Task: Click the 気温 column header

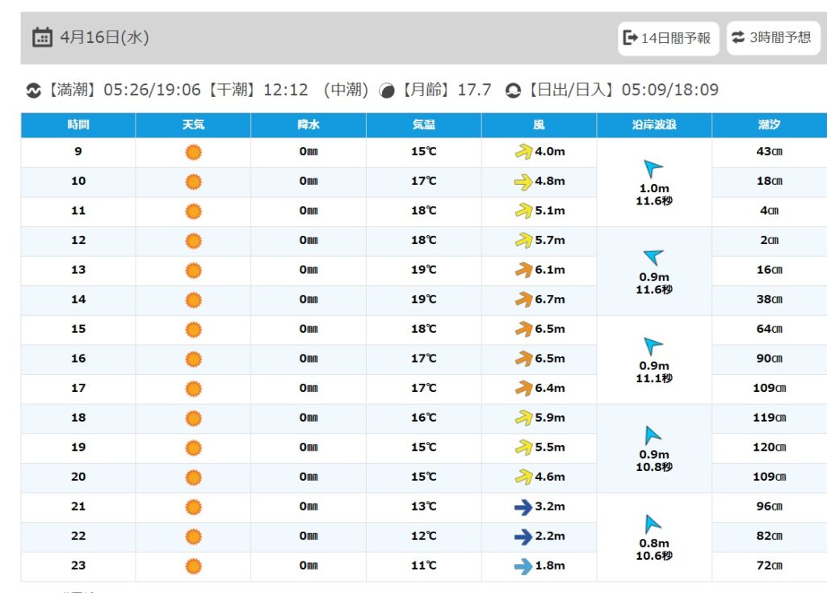Action: (x=424, y=125)
